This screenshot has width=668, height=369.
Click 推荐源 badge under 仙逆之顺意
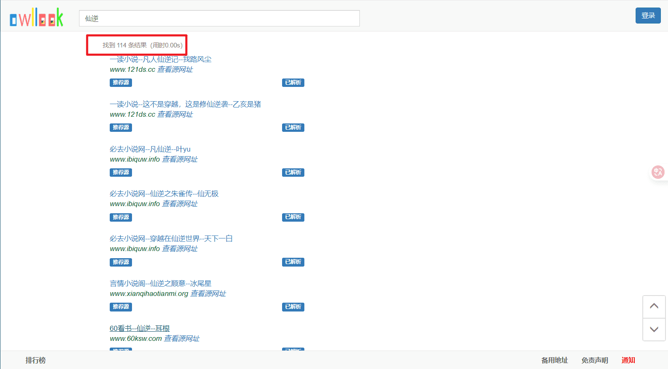[121, 307]
